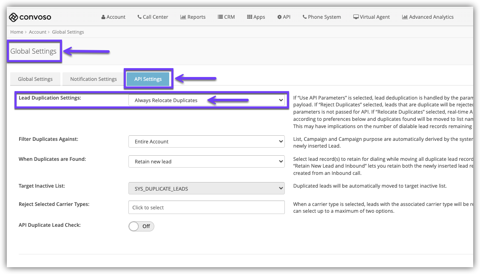Switch to the Global Settings tab
This screenshot has height=274, width=480.
click(35, 79)
